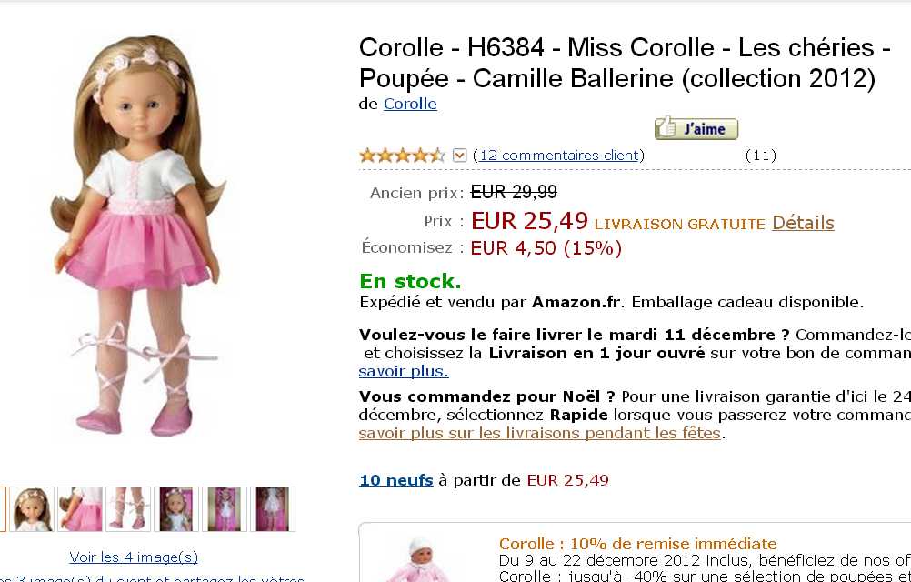The height and width of the screenshot is (582, 911).
Task: Click the savoir plus delivery link
Action: click(404, 371)
